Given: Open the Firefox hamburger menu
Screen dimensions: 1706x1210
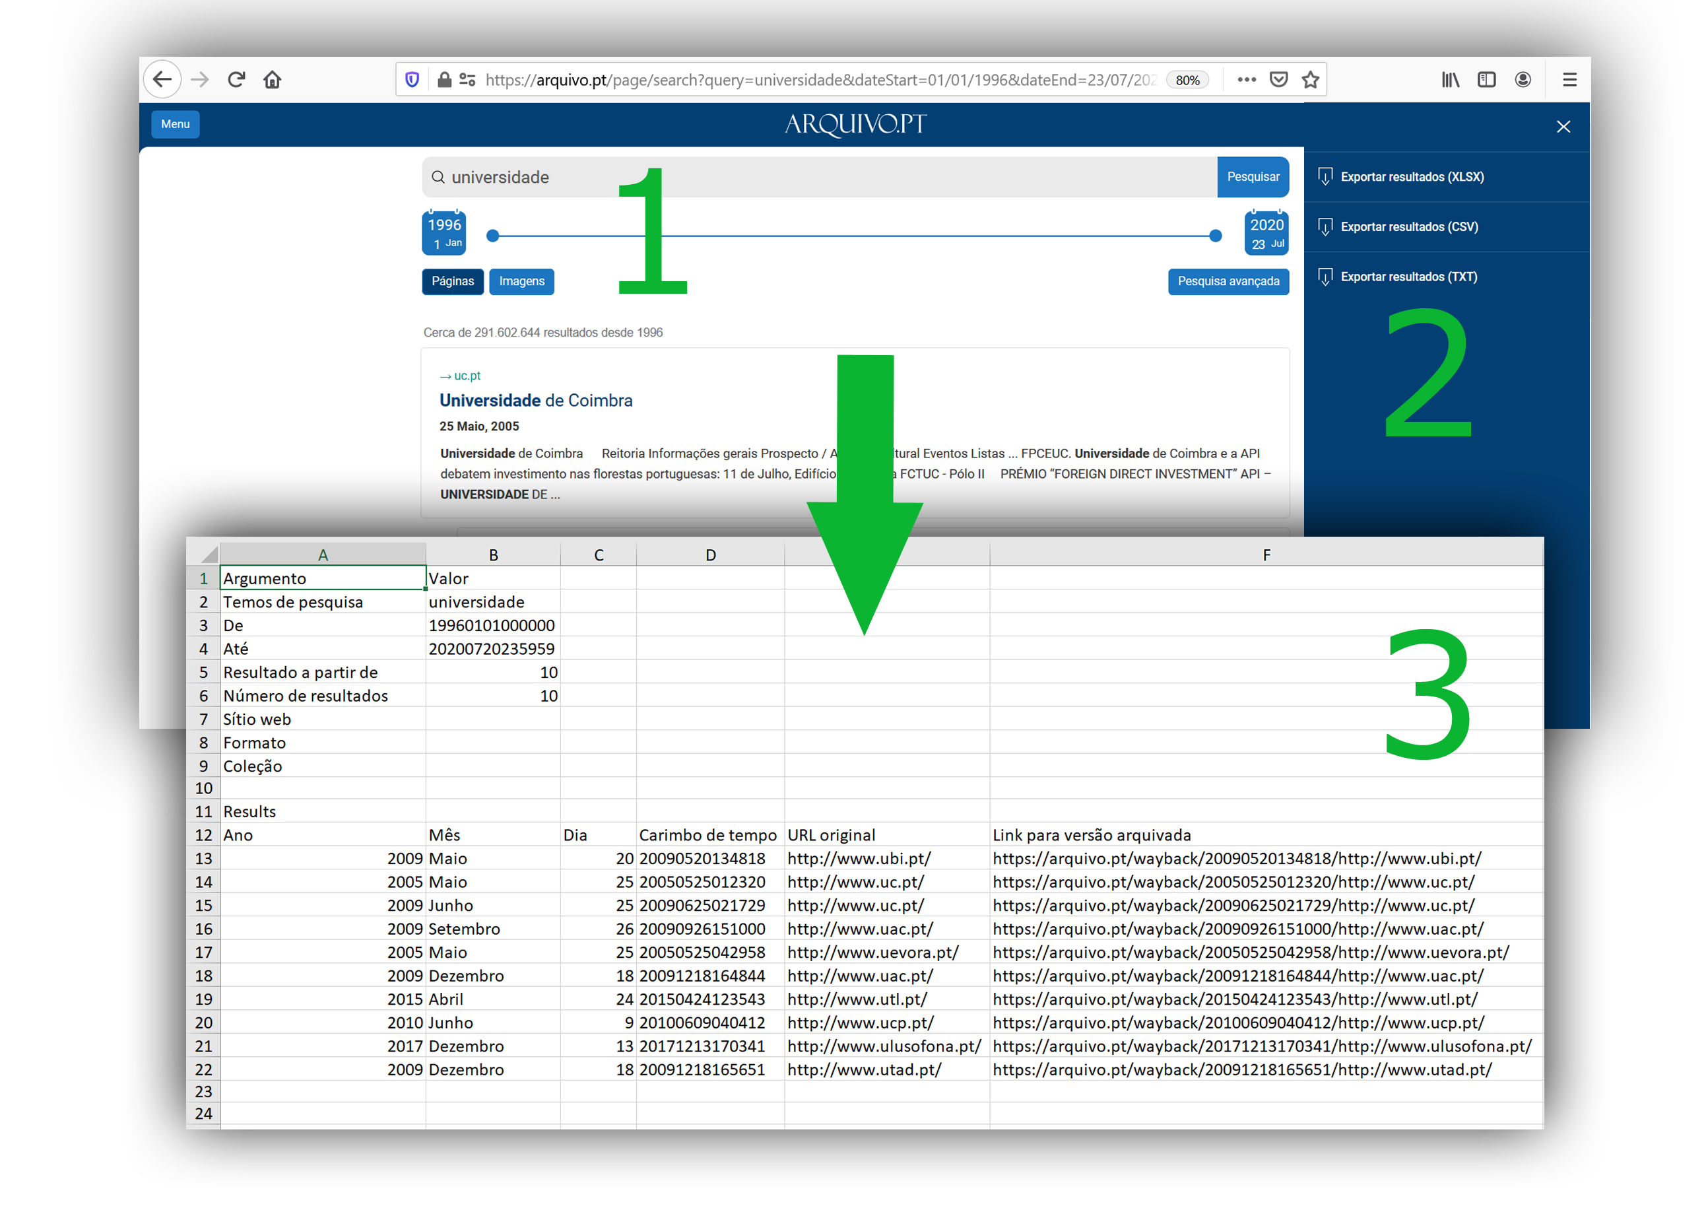Looking at the screenshot, I should click(x=1569, y=79).
